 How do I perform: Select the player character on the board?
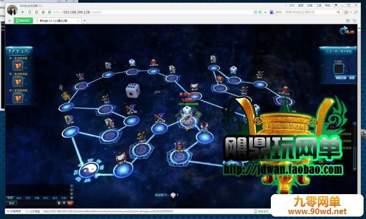tap(188, 118)
